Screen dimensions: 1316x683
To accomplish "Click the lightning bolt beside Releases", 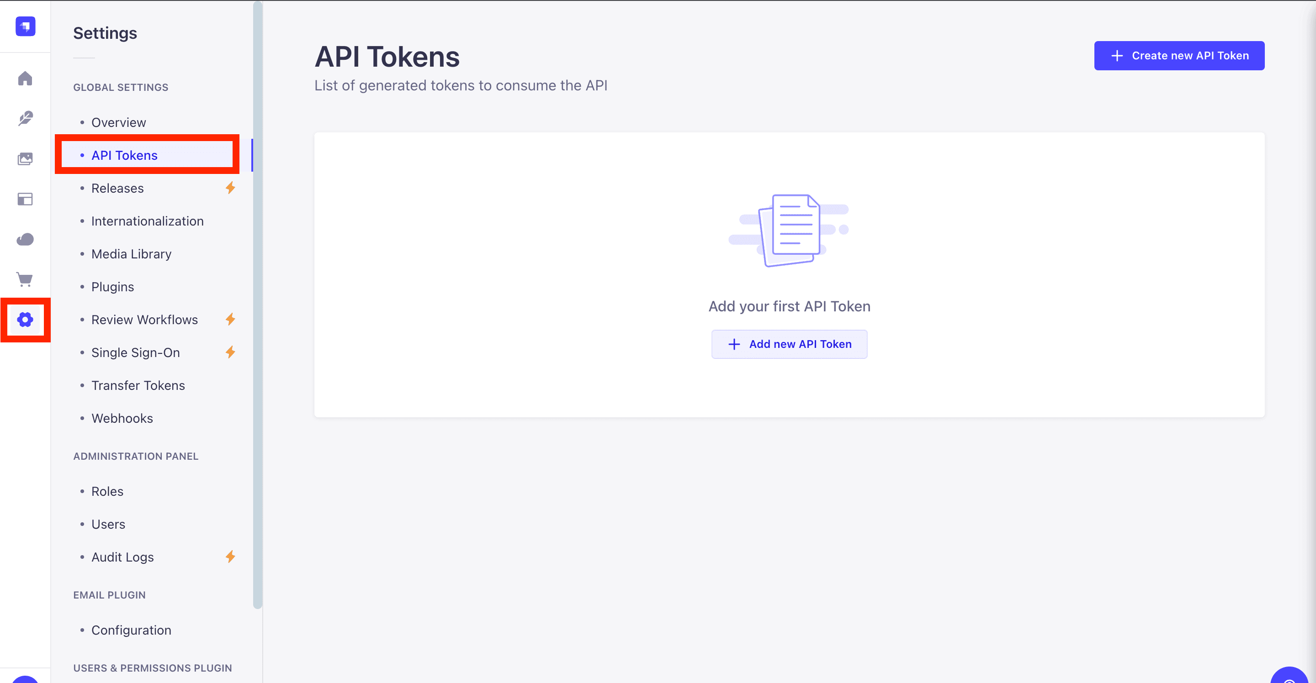I will [x=230, y=188].
